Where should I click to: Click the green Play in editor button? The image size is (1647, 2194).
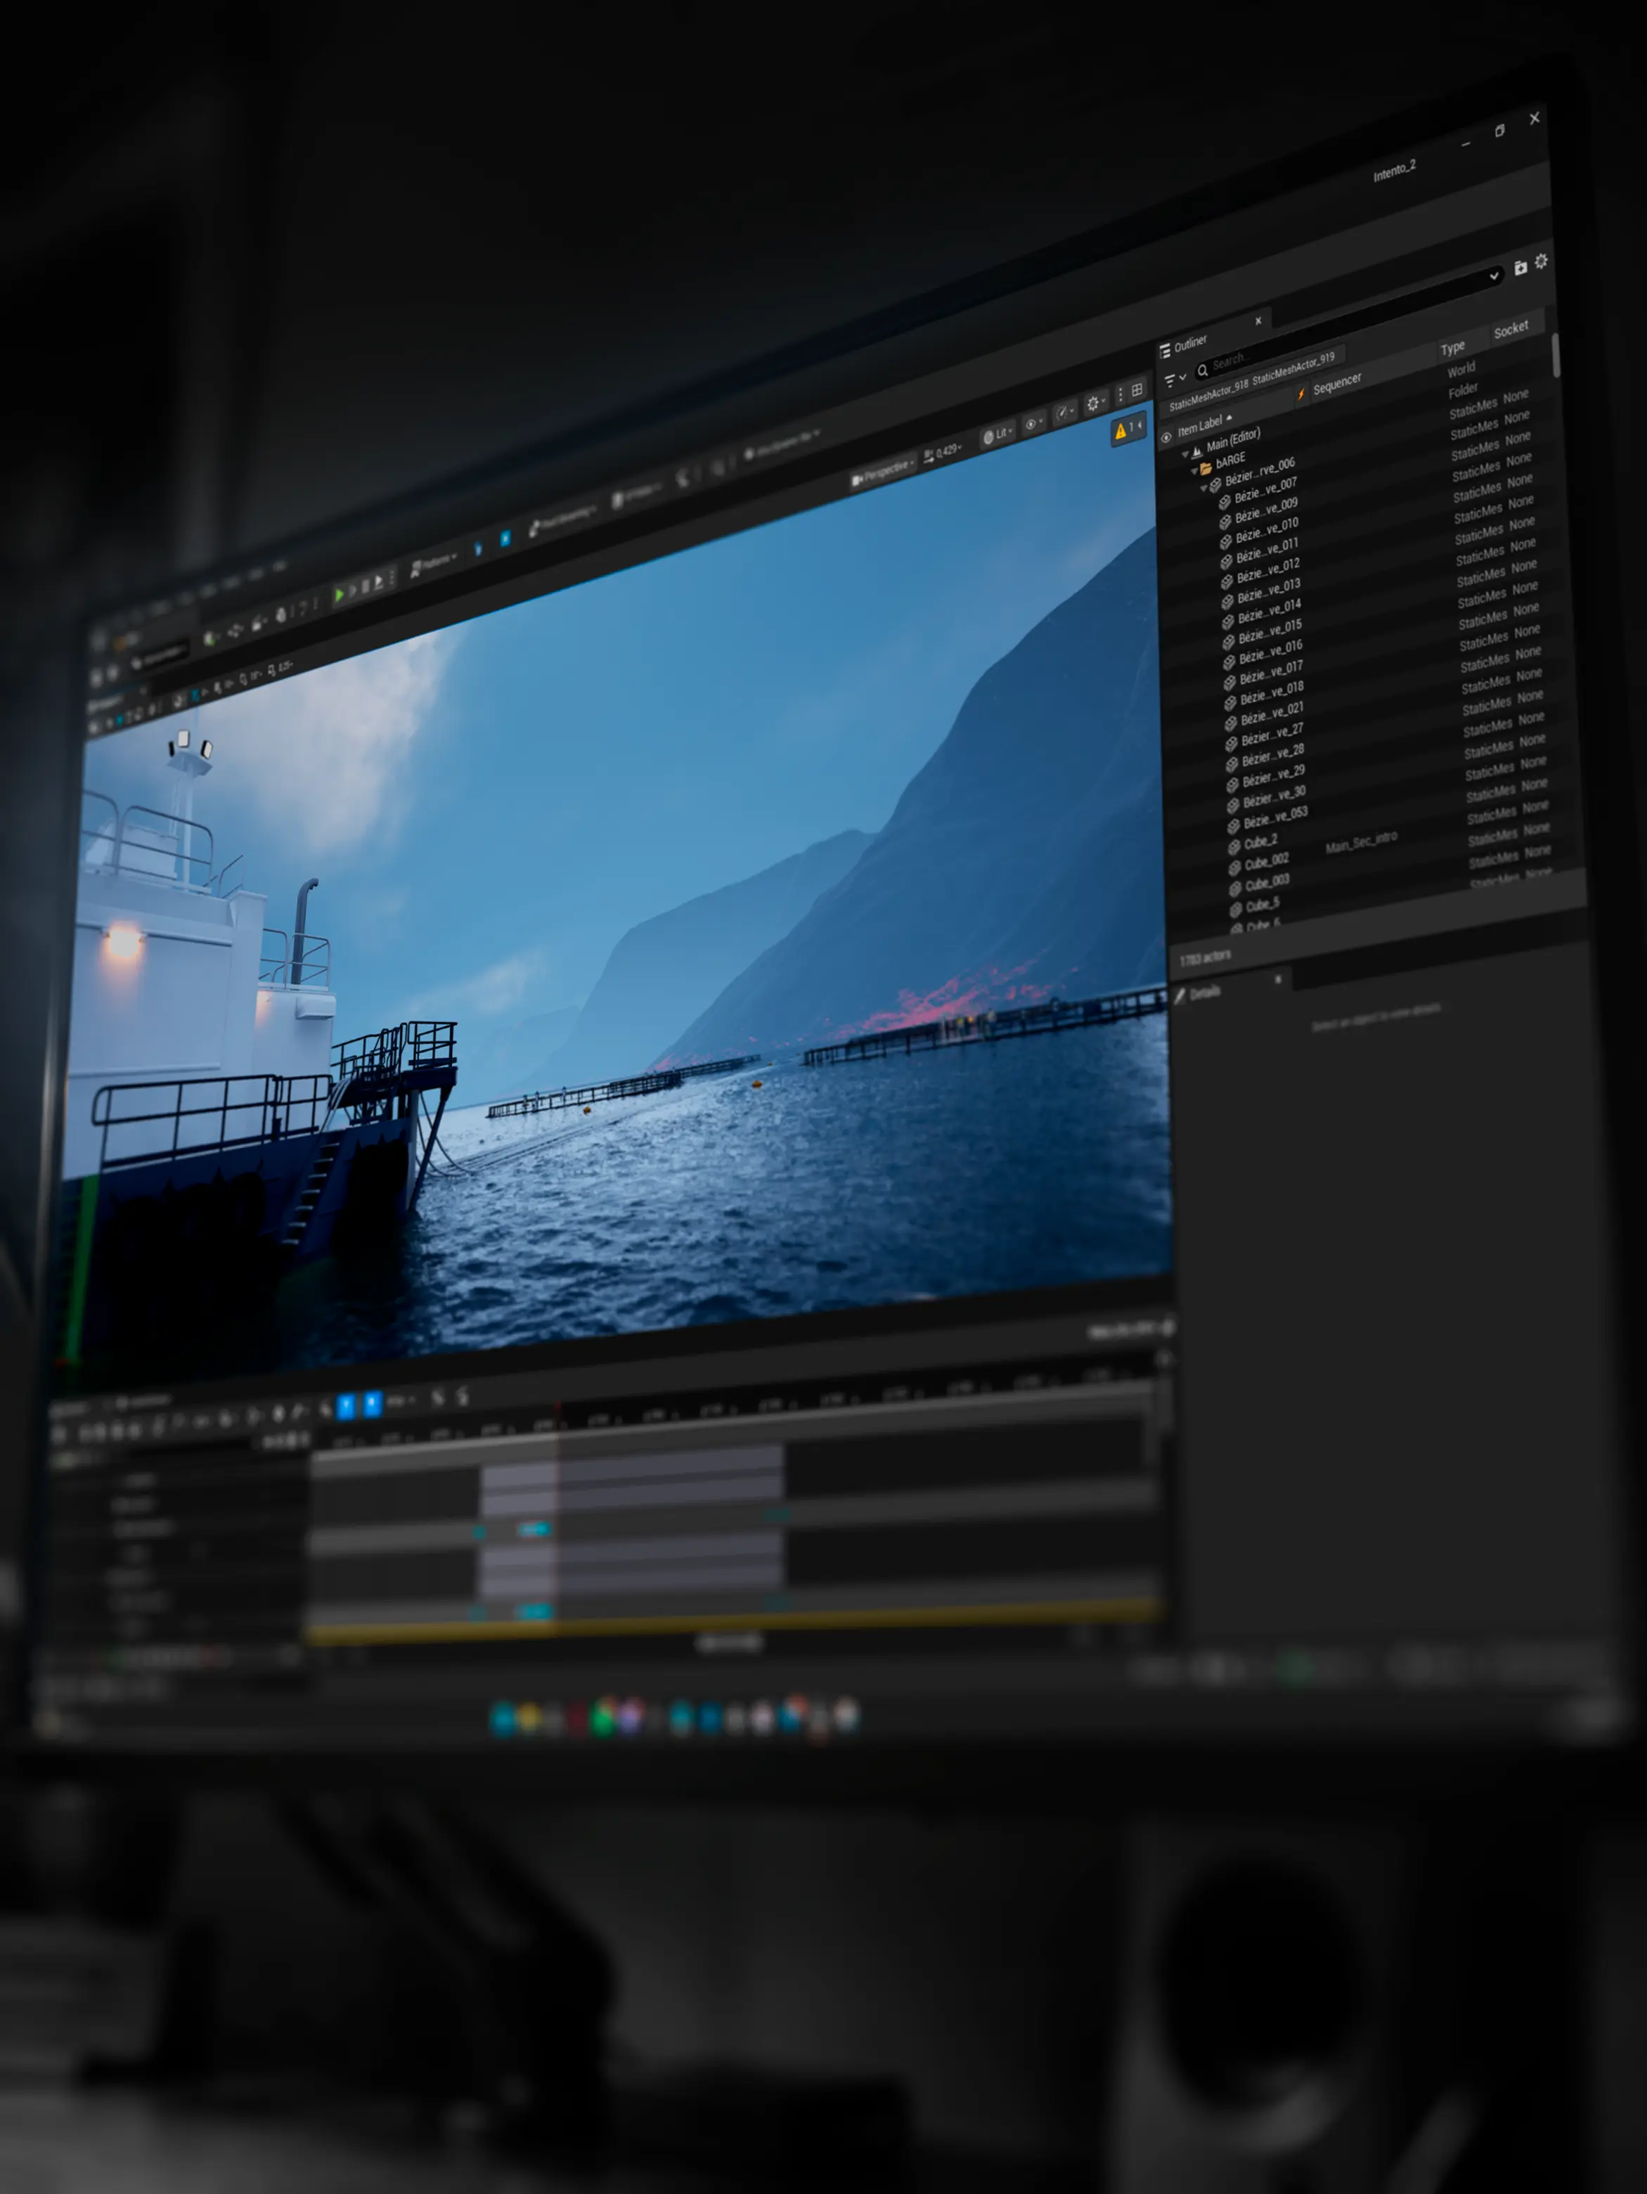tap(339, 594)
